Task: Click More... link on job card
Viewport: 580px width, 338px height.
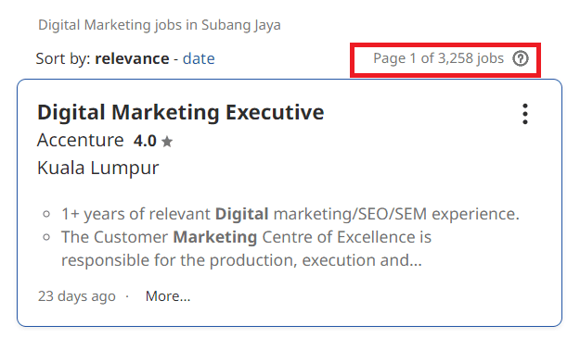Action: click(168, 296)
